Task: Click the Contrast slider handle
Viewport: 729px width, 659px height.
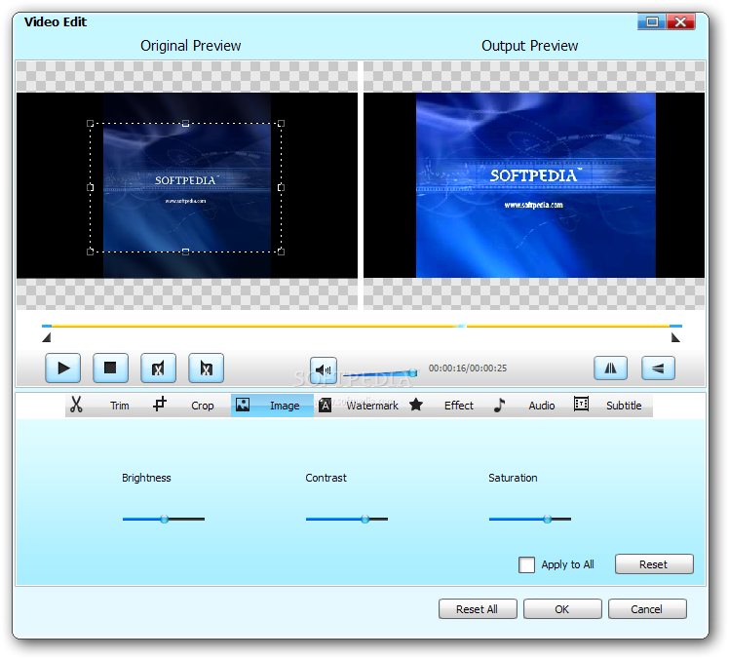Action: [x=365, y=519]
